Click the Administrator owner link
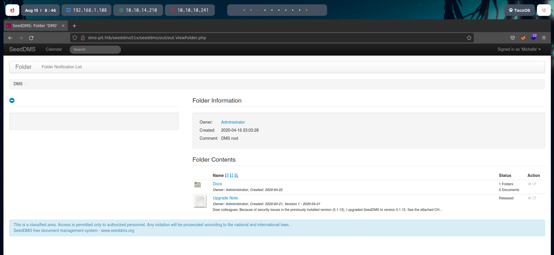The image size is (554, 255). tap(233, 122)
